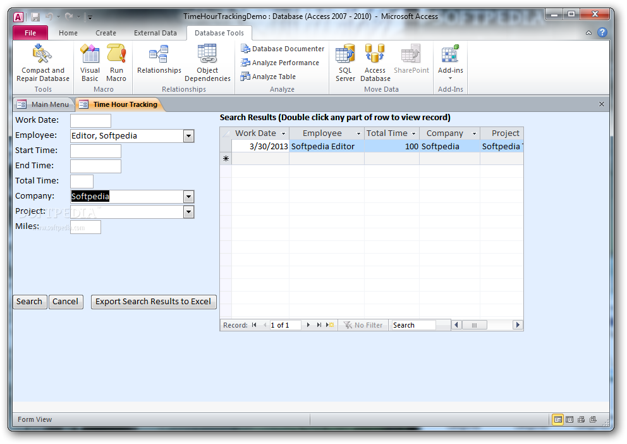
Task: Click the current record number box
Action: point(285,325)
